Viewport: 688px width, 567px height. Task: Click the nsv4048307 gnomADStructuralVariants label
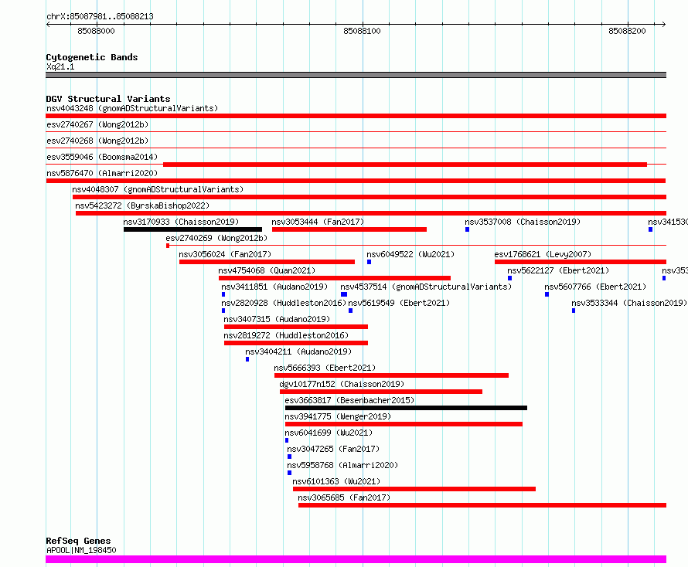(x=158, y=189)
